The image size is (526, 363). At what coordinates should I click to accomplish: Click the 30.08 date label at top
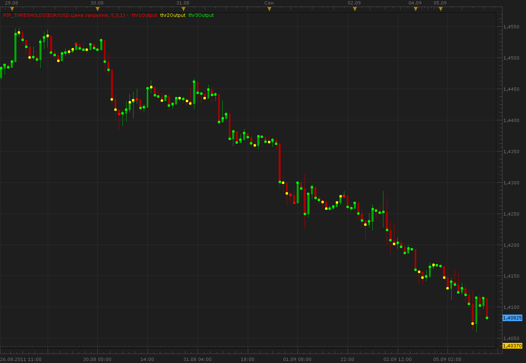point(97,3)
